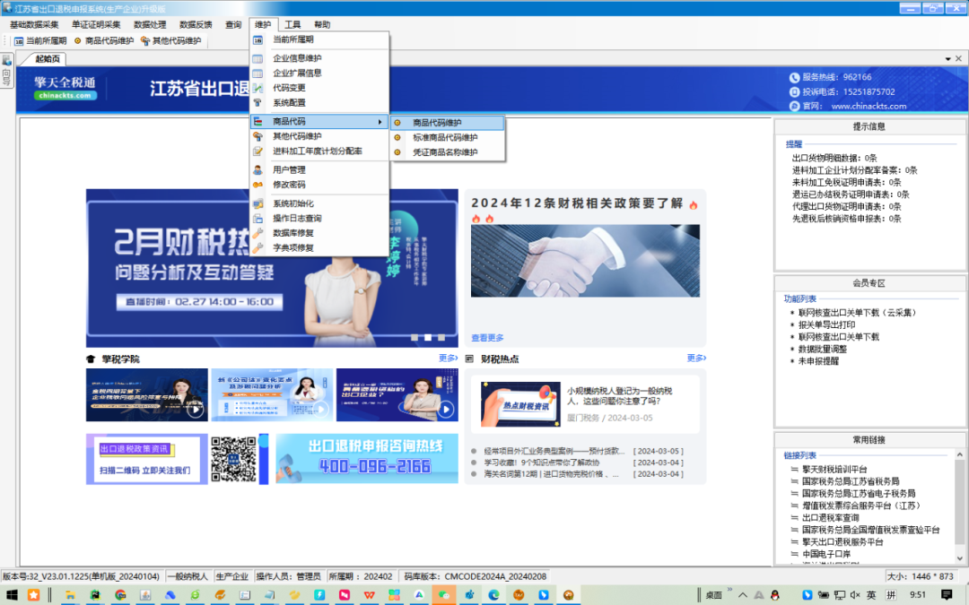
Task: Click the 系统初始化 computer icon
Action: click(258, 203)
